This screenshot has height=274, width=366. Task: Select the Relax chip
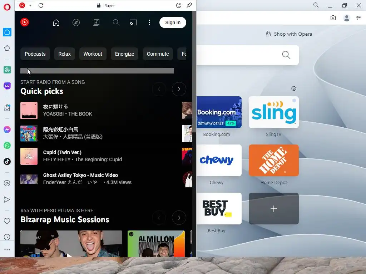click(x=64, y=54)
